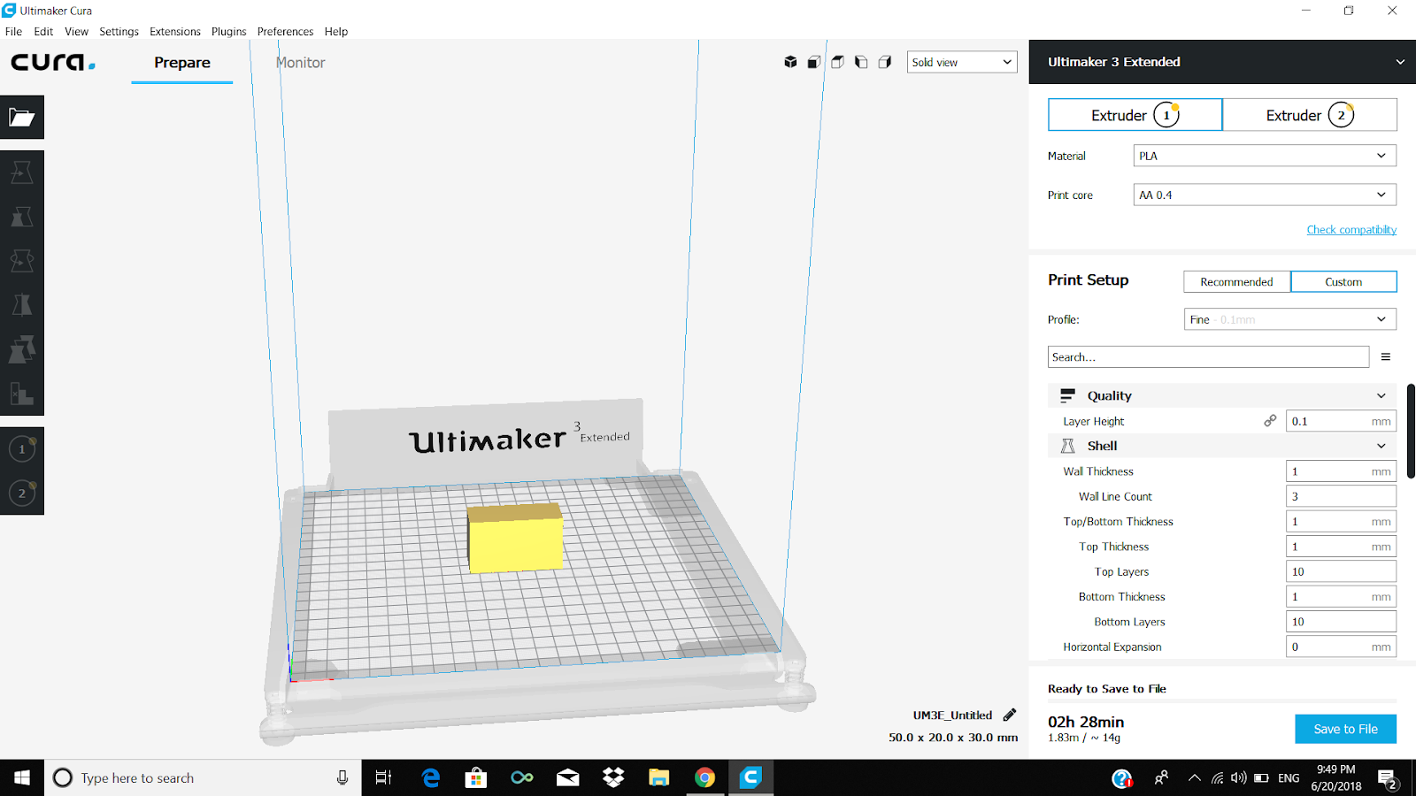Select the Extruder 1 tab
This screenshot has width=1416, height=796.
tap(1135, 115)
